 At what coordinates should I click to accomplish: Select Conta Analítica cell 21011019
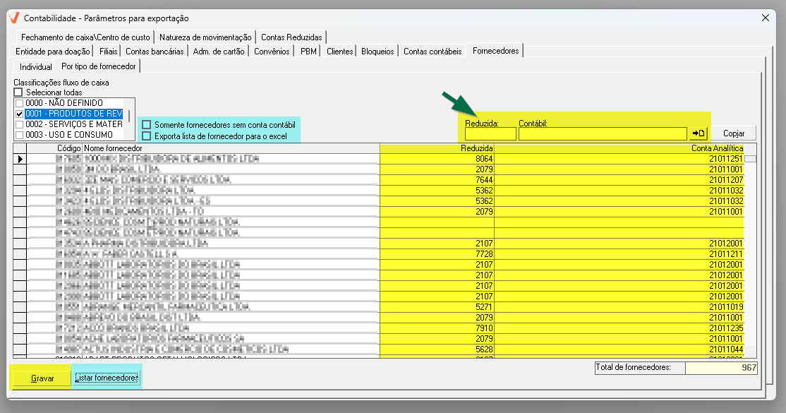point(619,307)
